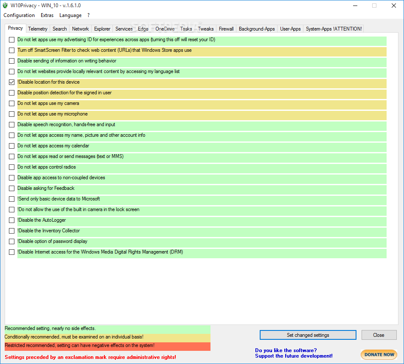Viewport: 404px width, 364px height.
Task: Minimize the W10Privacy window
Action: 355,6
